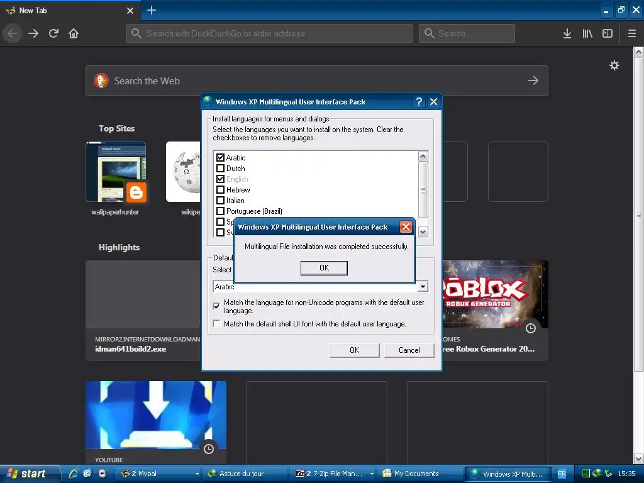Open idman641build2.exe highlight card
This screenshot has width=644, height=483.
pyautogui.click(x=143, y=310)
